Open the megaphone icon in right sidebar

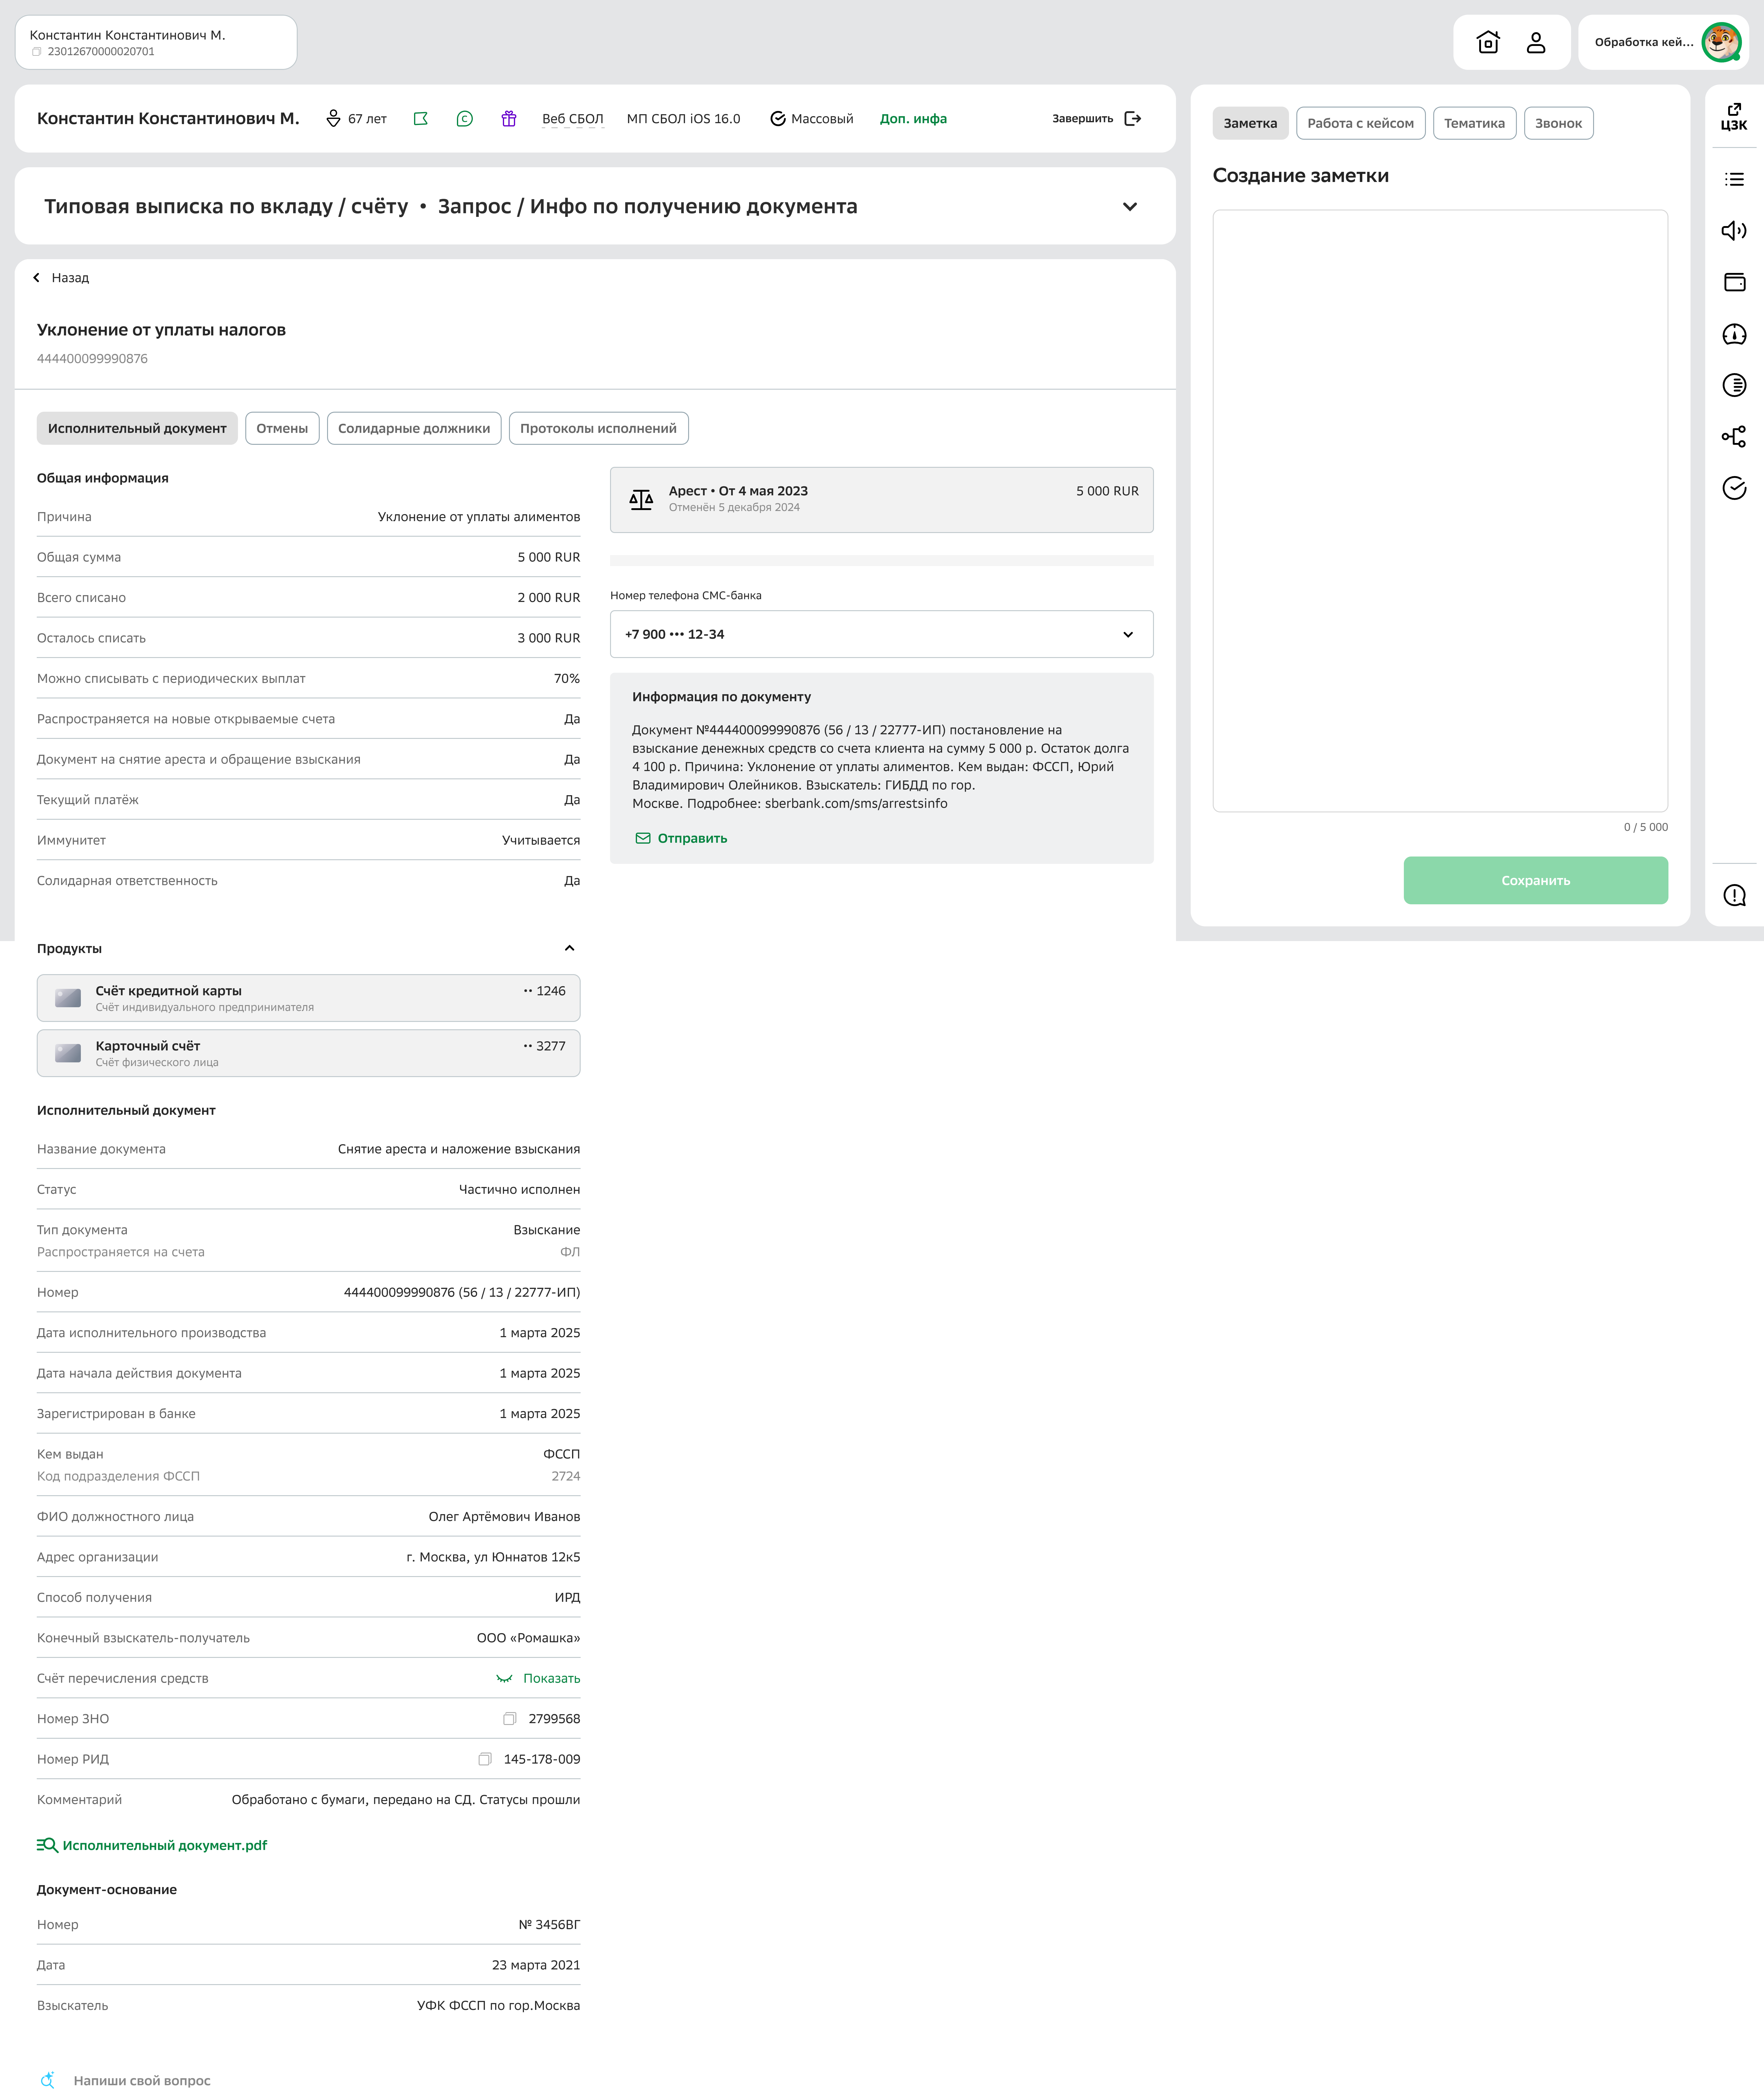coord(1734,231)
